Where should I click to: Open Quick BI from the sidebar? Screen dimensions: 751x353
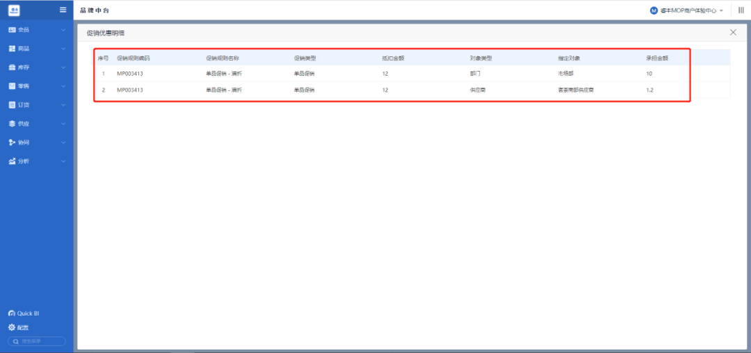click(24, 313)
